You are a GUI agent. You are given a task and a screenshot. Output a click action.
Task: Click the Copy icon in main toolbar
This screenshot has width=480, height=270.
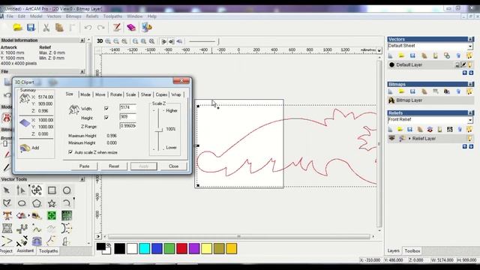pyautogui.click(x=59, y=28)
